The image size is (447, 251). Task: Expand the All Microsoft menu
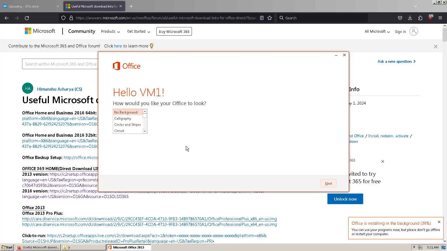(x=377, y=32)
